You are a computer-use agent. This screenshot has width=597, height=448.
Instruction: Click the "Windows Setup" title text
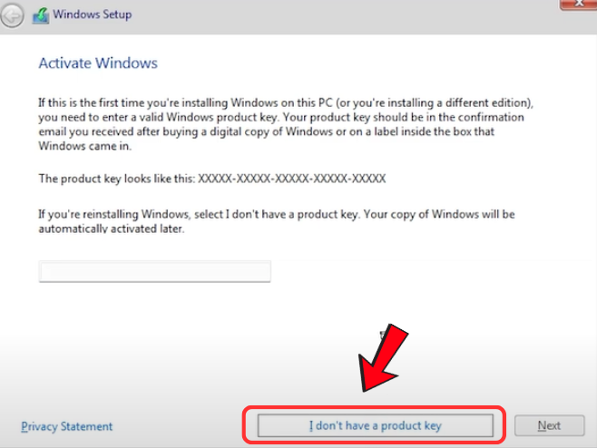coord(93,15)
